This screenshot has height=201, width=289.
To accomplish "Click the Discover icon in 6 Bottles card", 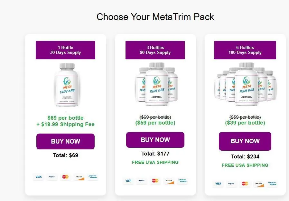I will pos(259,184).
